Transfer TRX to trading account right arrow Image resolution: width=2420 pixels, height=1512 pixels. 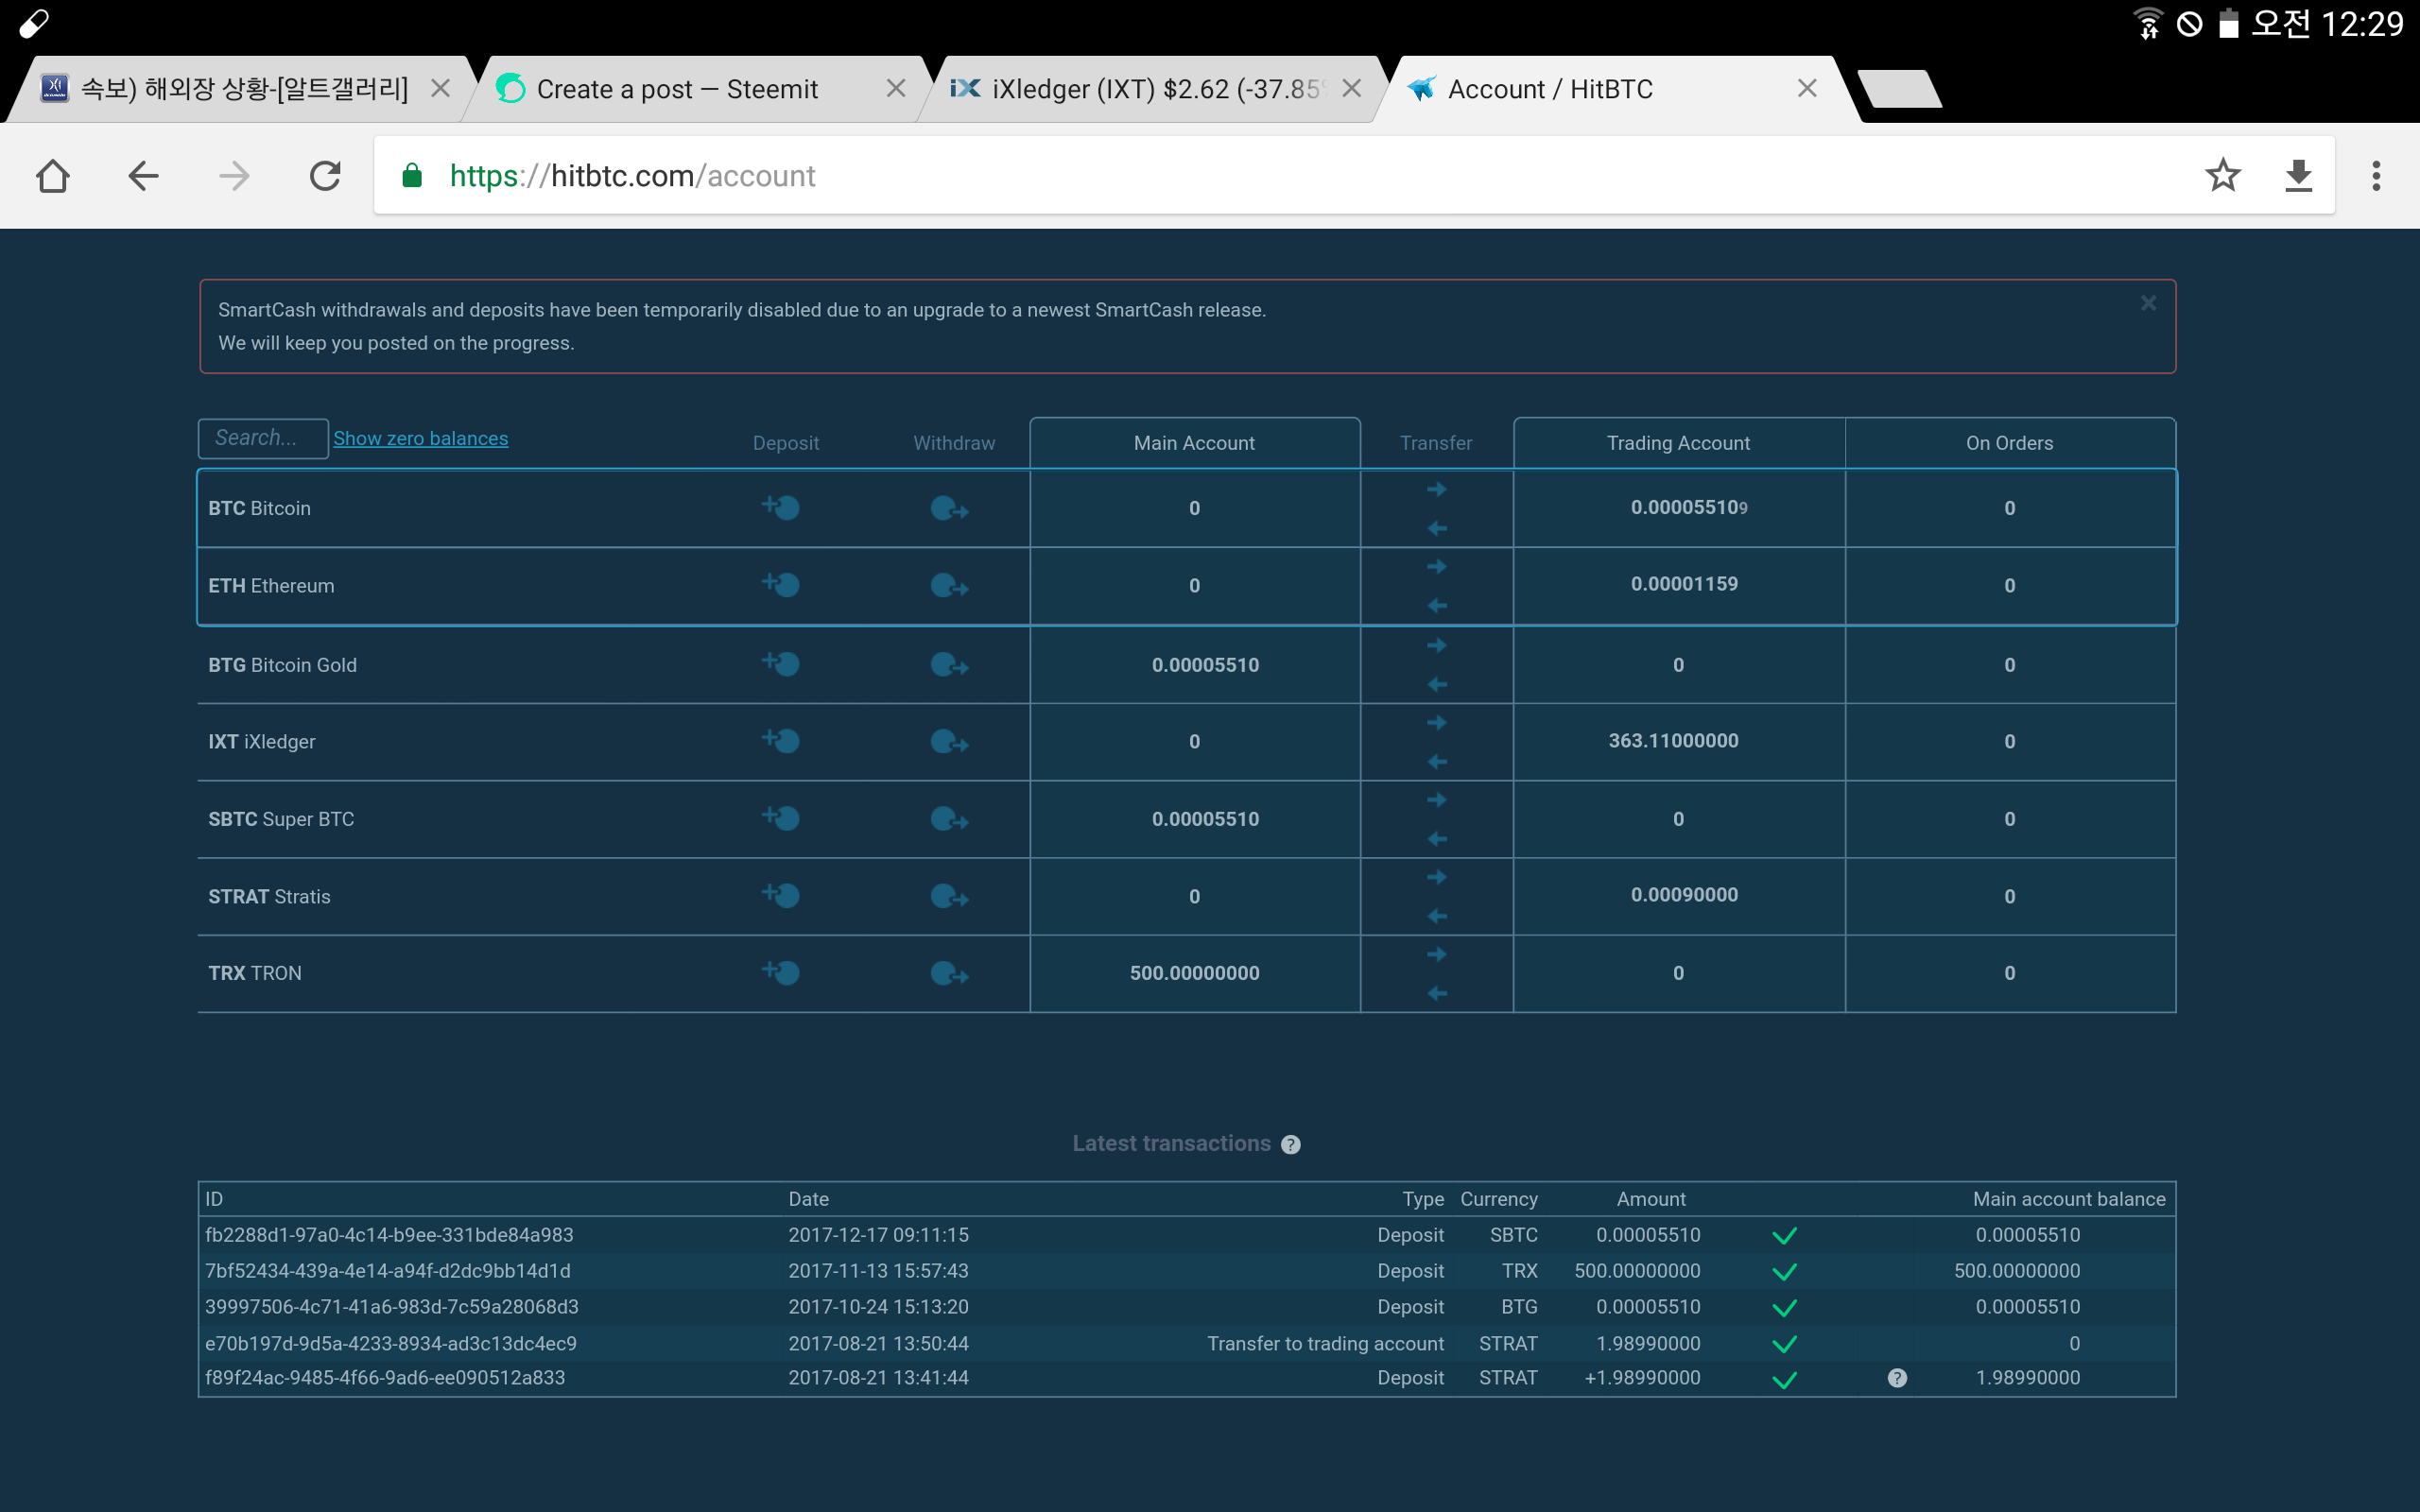[1437, 954]
